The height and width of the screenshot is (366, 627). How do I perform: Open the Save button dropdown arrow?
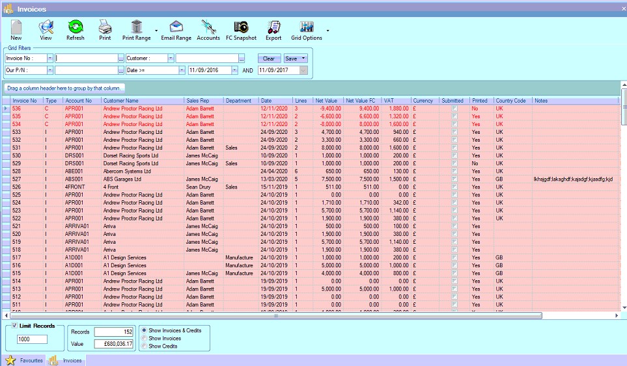pos(303,59)
